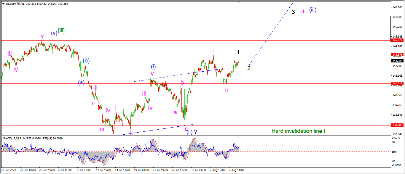Click the '11 Jul 19:00' time label
Screen dimensions: 405x174
pyautogui.click(x=103, y=170)
